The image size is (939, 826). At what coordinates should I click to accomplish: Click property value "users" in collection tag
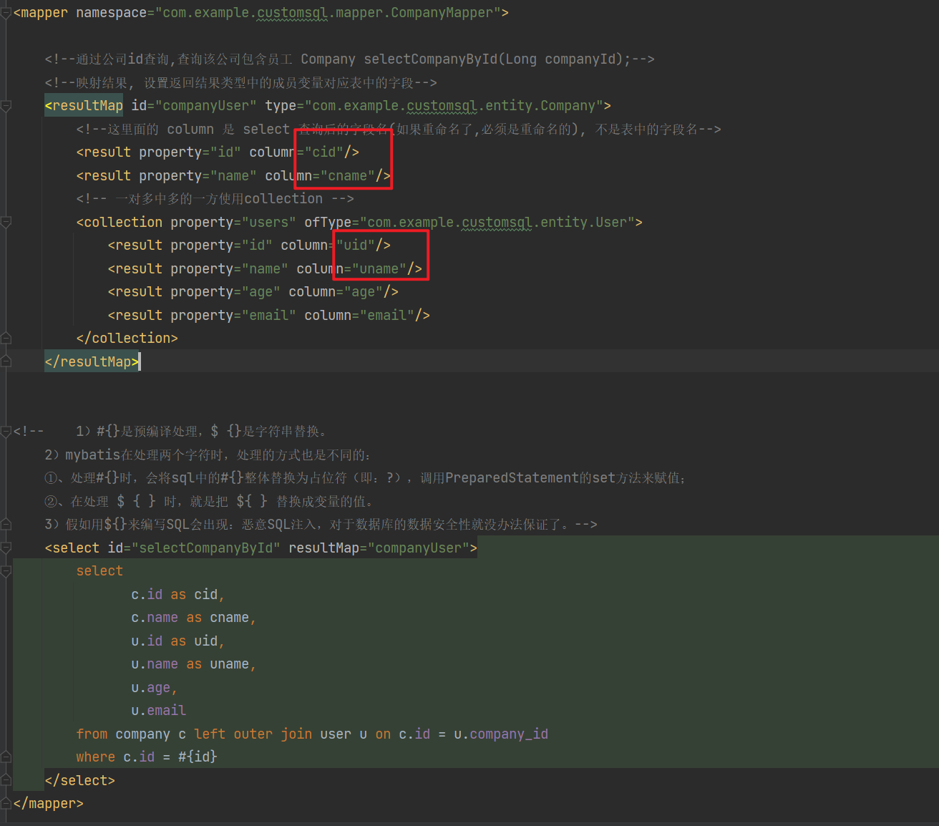coord(269,223)
